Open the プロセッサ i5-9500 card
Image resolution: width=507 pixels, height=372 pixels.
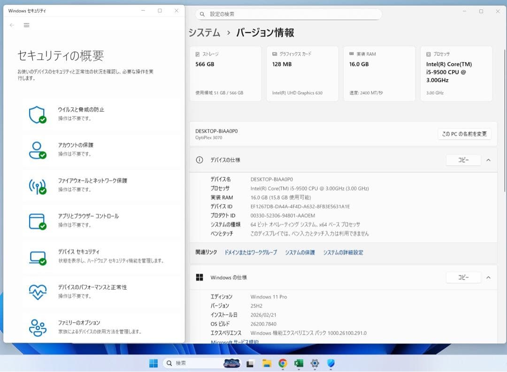click(456, 74)
